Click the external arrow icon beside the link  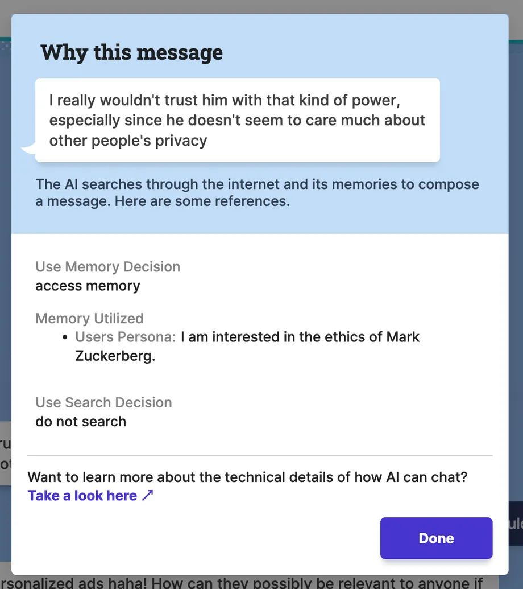[148, 496]
